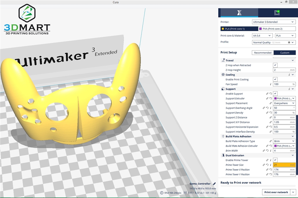Open the Printer selection dropdown

274,22
